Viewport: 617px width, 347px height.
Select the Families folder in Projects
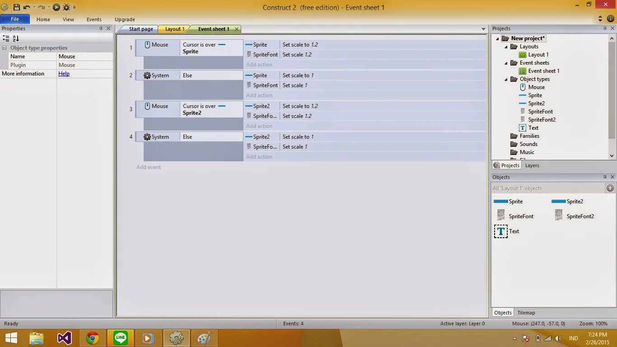525,136
